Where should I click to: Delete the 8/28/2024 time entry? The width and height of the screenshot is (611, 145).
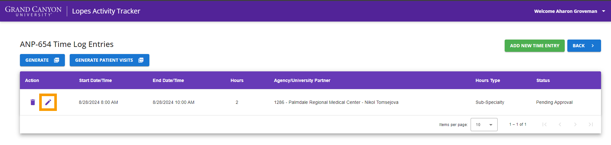[x=32, y=102]
